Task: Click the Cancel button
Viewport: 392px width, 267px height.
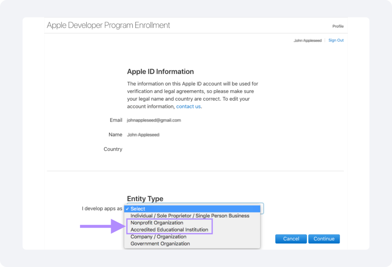Action: pos(291,239)
